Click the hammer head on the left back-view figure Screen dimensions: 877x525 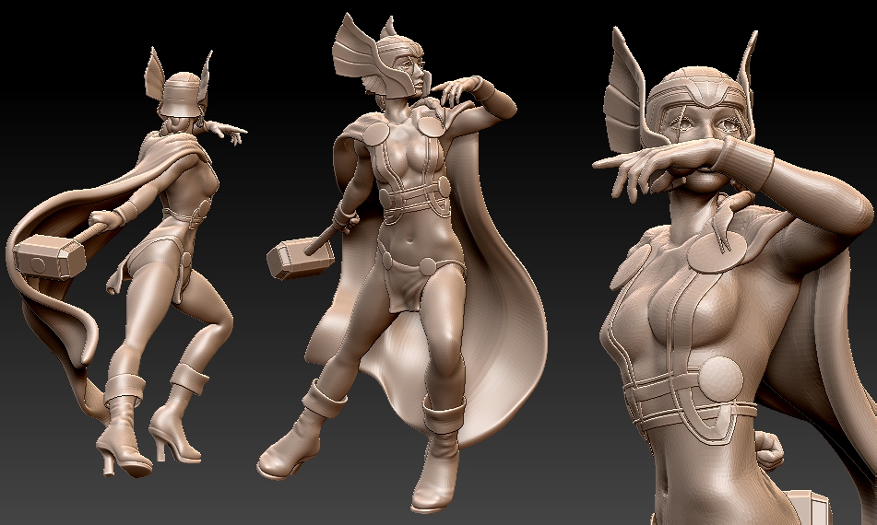pos(49,257)
